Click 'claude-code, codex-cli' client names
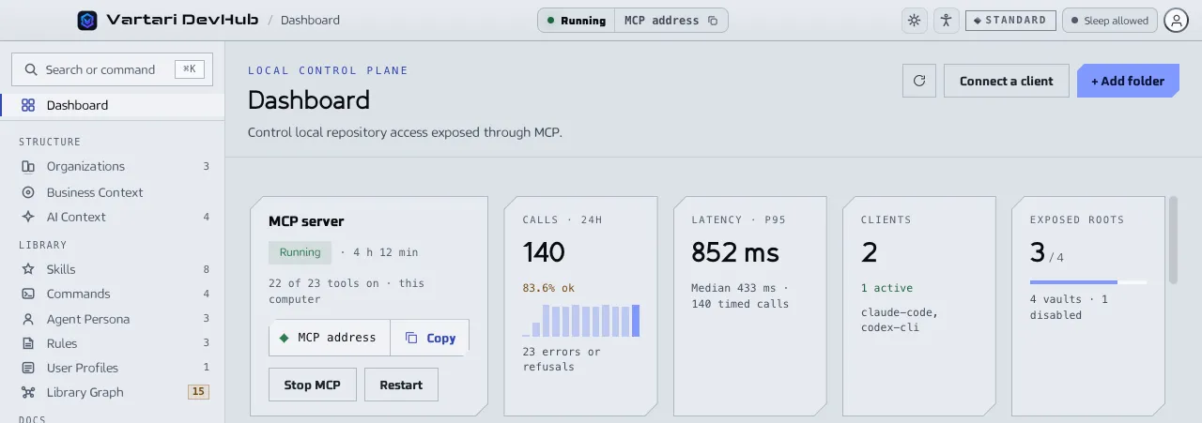The height and width of the screenshot is (423, 1202). [x=900, y=320]
